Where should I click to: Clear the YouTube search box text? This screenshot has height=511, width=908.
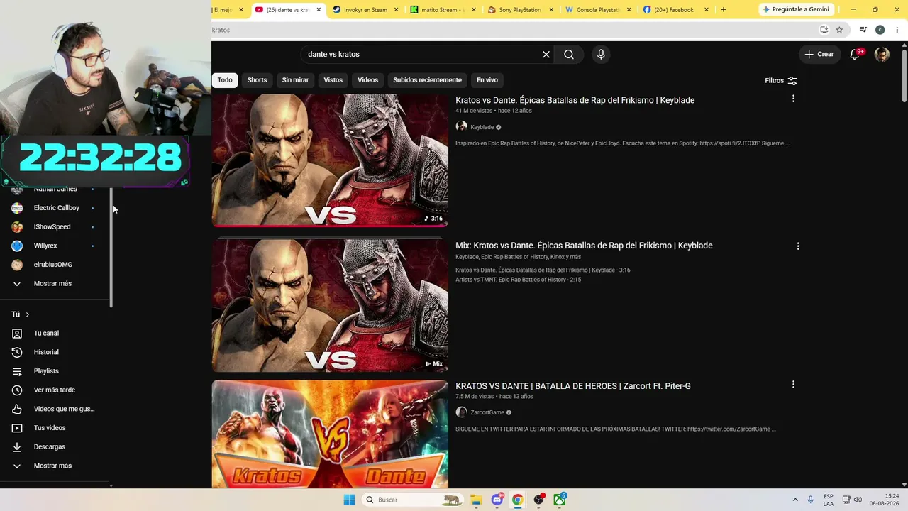[x=546, y=55]
